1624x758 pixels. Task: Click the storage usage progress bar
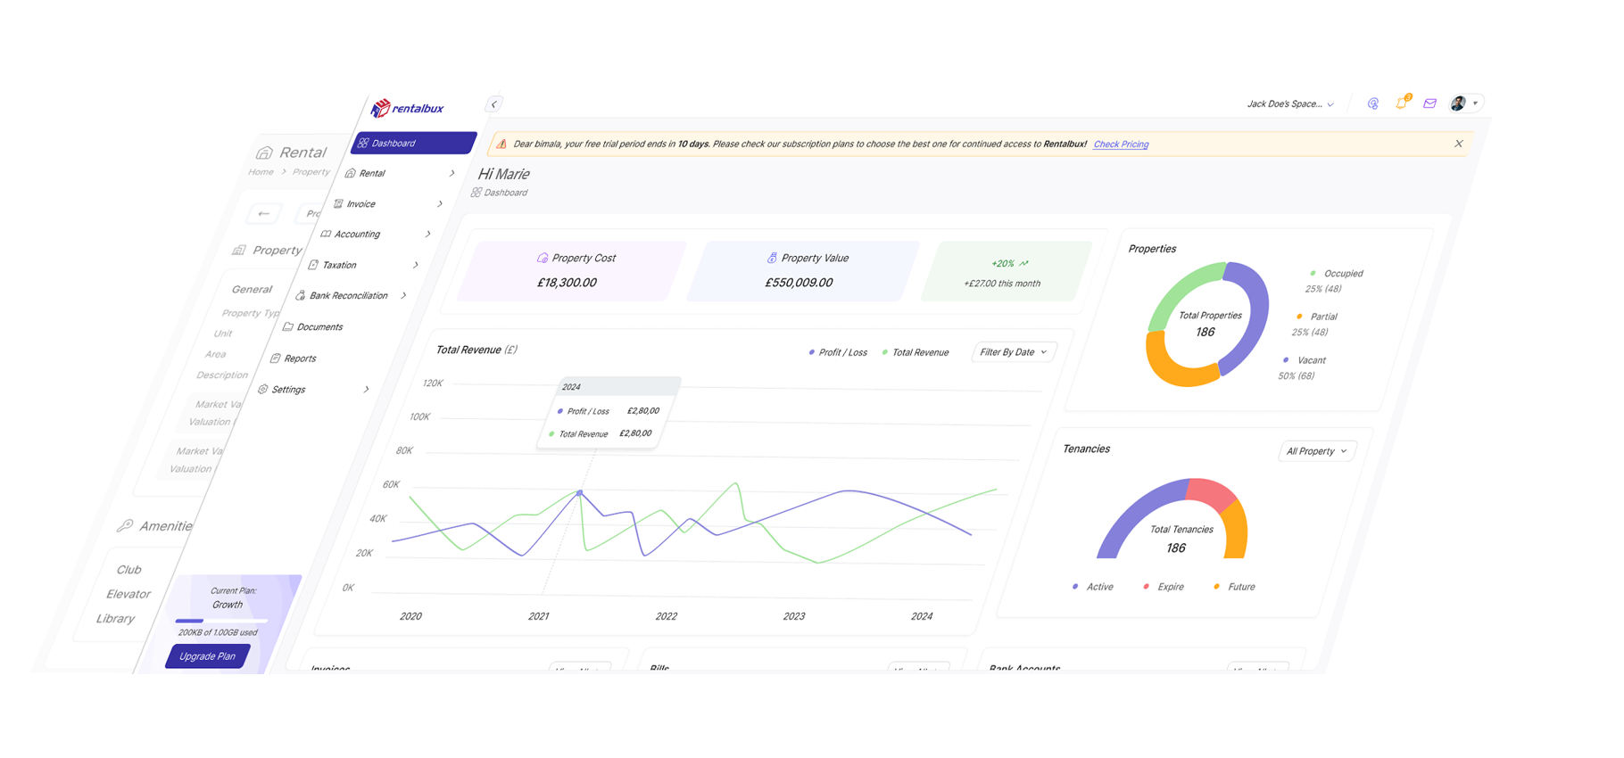pos(220,620)
